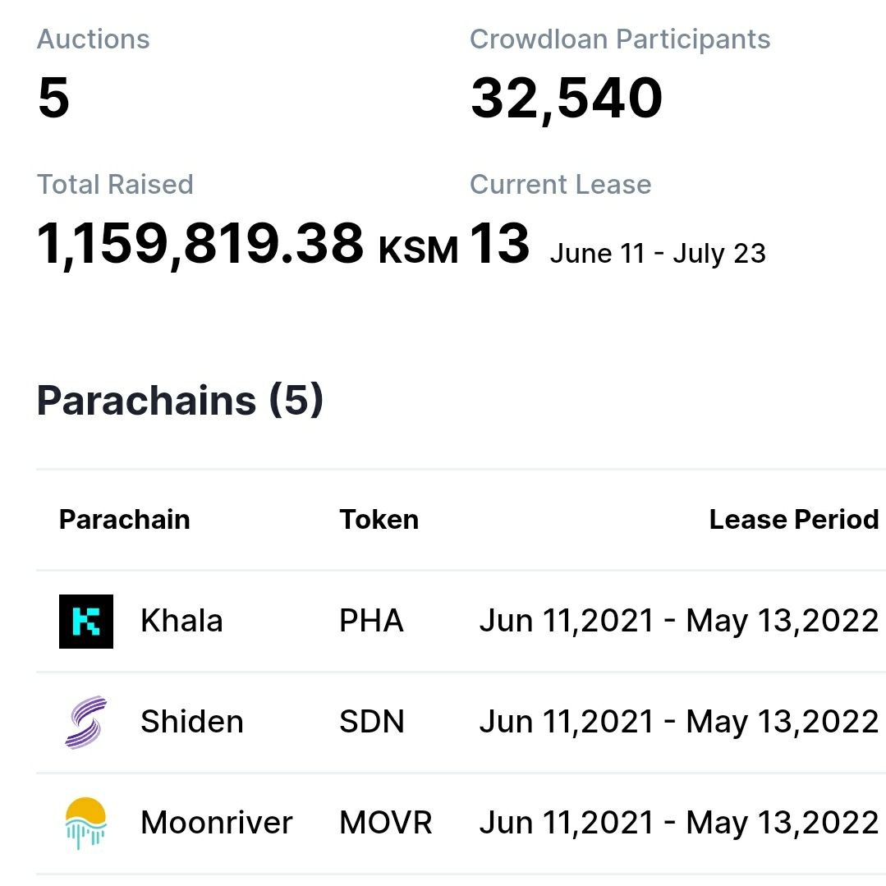The image size is (886, 886).
Task: Click the Khala parachain logo icon
Action: click(86, 621)
